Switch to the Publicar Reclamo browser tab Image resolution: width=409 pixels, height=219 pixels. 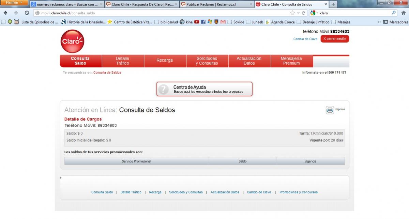pyautogui.click(x=216, y=4)
